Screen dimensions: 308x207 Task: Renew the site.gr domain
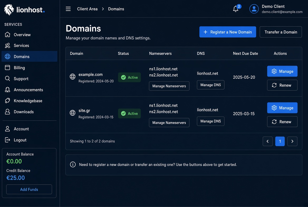pyautogui.click(x=282, y=122)
